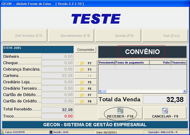Click the red X document icon above CANCELAR - F9
190x135 pixels.
tap(165, 111)
